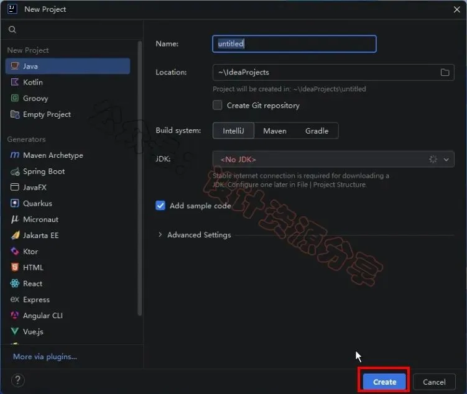
Task: Click the Groovy icon in the sidebar
Action: [14, 98]
